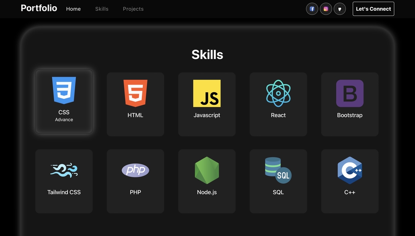The image size is (415, 236).
Task: Click the C++ hexagon logo
Action: point(350,170)
